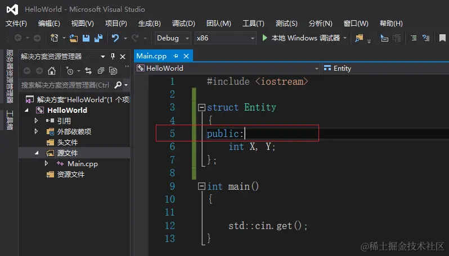Collapse all items in Solution Explorer
The width and height of the screenshot is (449, 256).
101,71
